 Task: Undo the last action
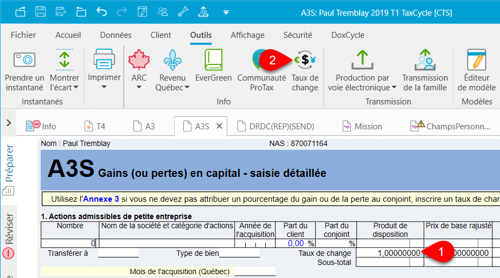click(101, 12)
